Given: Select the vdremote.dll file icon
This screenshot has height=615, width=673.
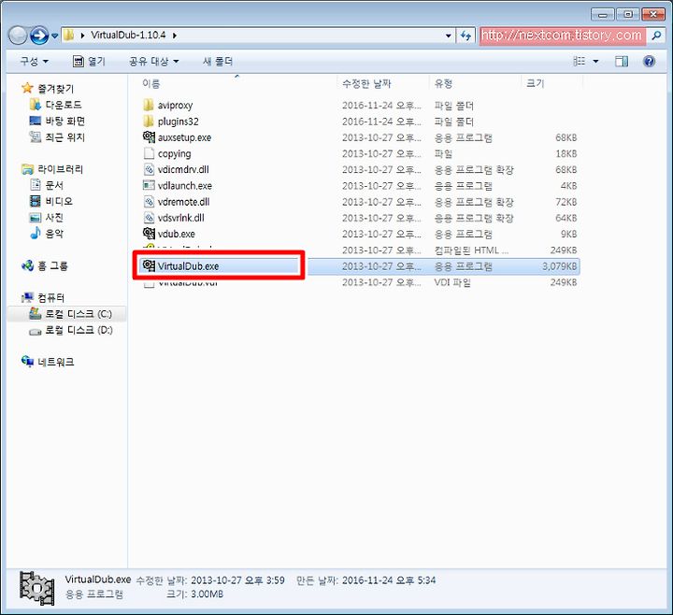Looking at the screenshot, I should coord(149,202).
